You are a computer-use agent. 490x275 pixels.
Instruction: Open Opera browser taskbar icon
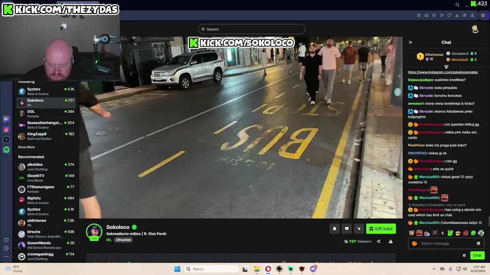pos(268,269)
